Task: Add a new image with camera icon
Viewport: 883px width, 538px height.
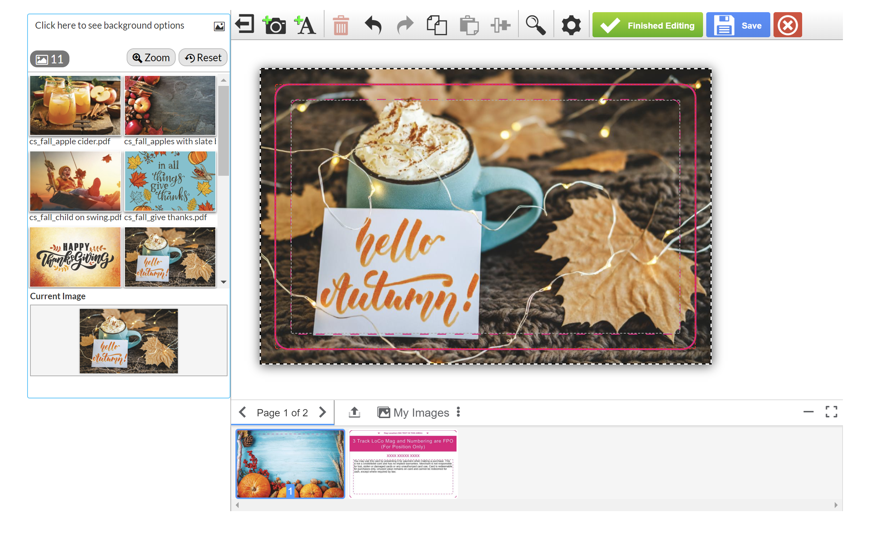Action: coord(274,25)
